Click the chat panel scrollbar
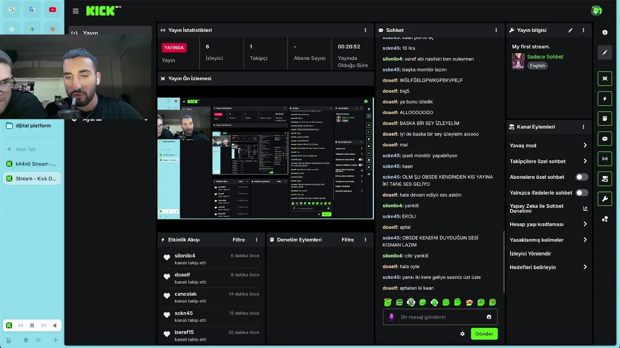The height and width of the screenshot is (348, 620). [503, 261]
